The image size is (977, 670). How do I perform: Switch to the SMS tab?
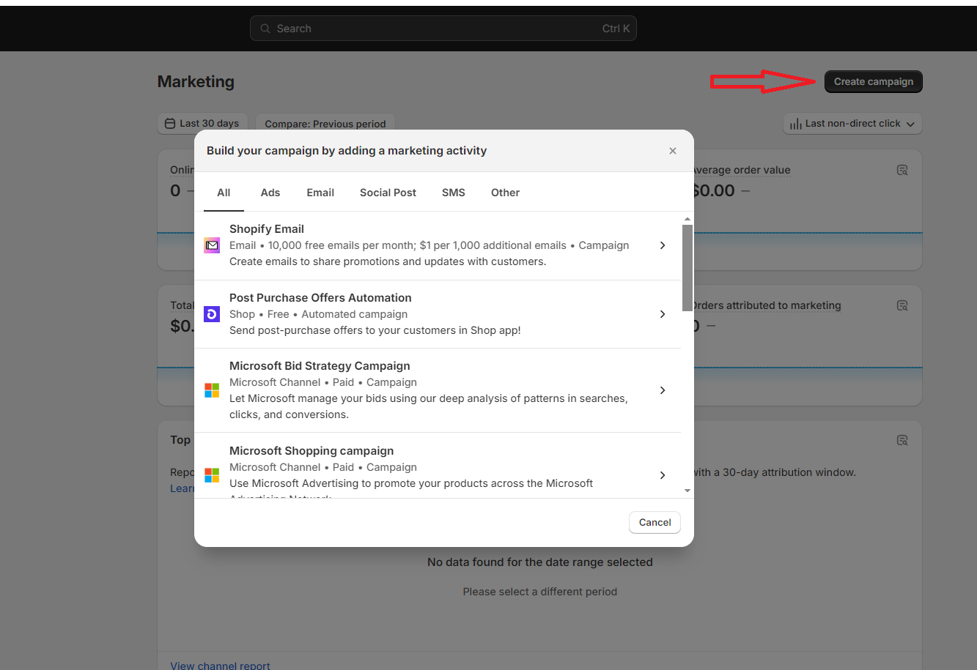coord(454,193)
